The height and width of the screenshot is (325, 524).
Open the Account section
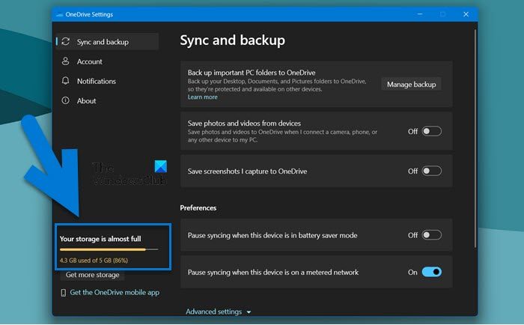tap(90, 61)
